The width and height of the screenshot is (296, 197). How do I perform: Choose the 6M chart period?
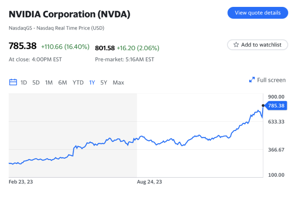coord(63,82)
